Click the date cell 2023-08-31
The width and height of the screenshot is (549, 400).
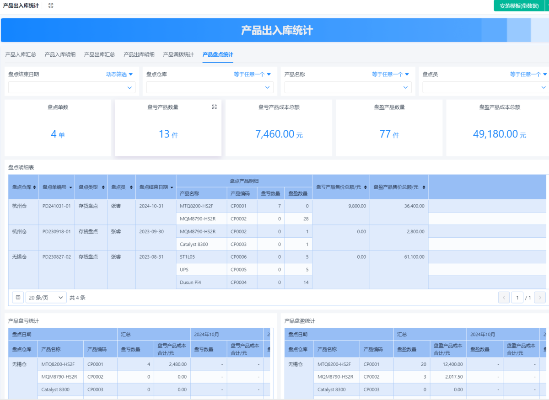[x=151, y=257]
